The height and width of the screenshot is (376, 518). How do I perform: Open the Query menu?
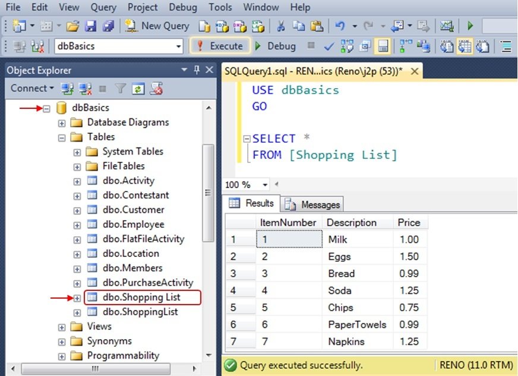pyautogui.click(x=103, y=7)
